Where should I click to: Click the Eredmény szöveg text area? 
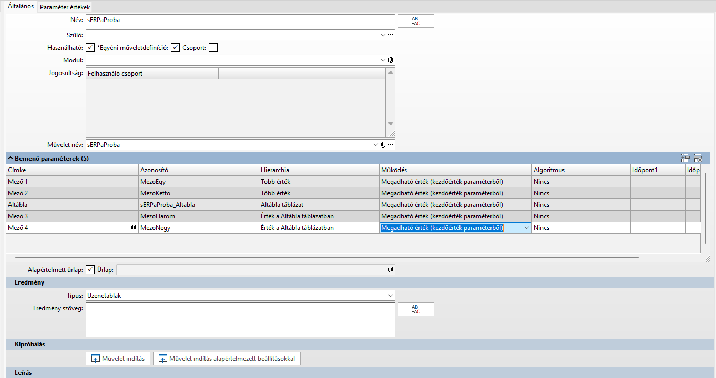(240, 320)
